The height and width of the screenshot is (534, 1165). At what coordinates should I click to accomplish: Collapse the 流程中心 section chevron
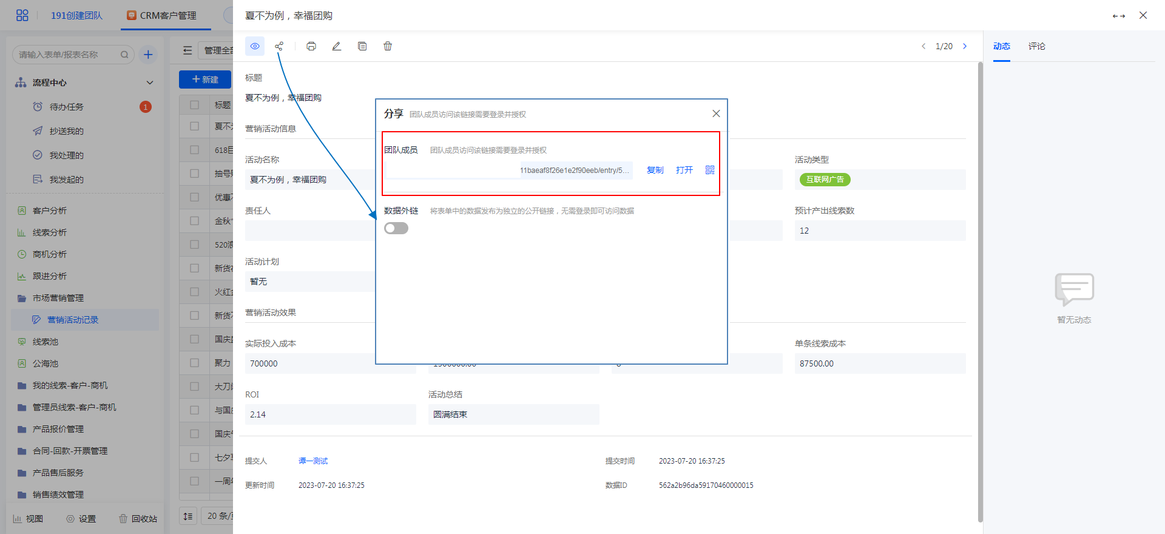[x=150, y=83]
